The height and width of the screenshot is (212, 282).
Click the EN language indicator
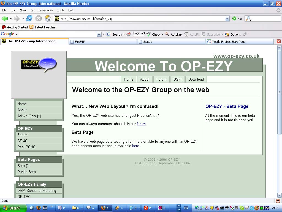(186, 208)
